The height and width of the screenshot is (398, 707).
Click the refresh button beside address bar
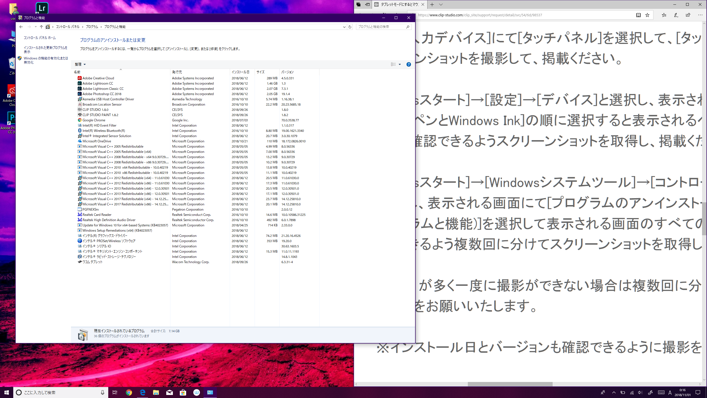coord(350,27)
